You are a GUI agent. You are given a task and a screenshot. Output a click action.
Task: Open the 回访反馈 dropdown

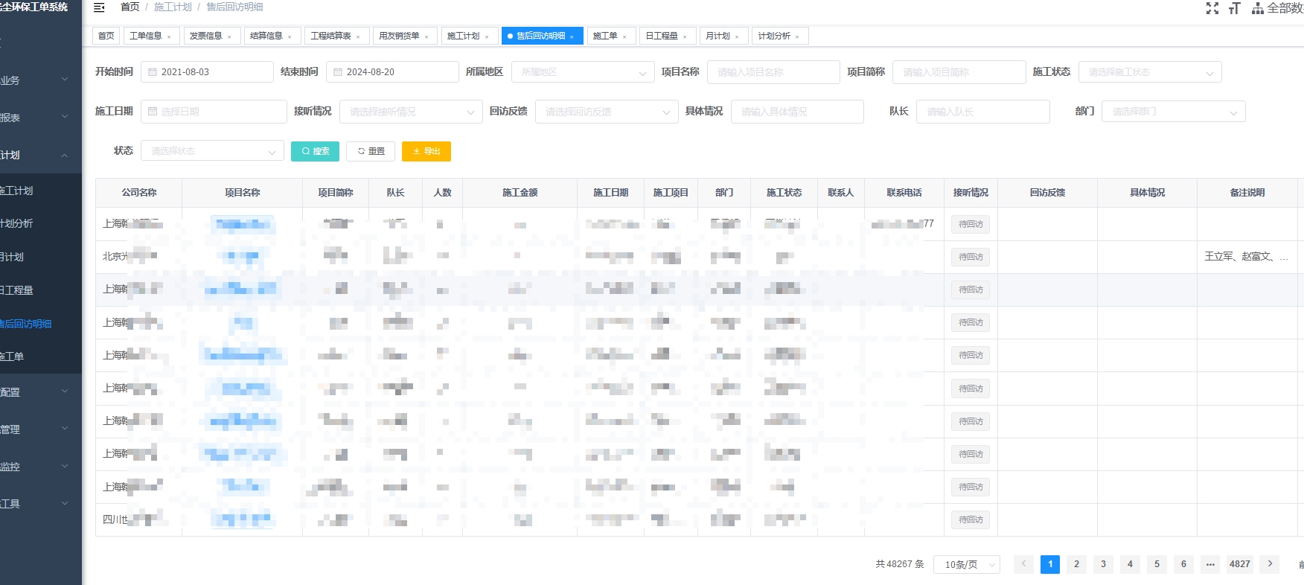tap(607, 112)
